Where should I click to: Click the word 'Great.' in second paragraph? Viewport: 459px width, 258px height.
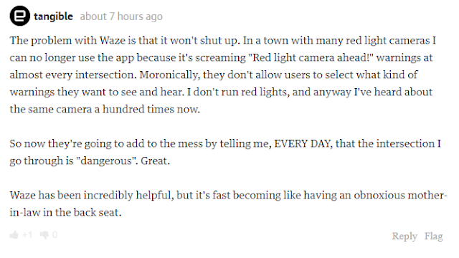(x=156, y=161)
